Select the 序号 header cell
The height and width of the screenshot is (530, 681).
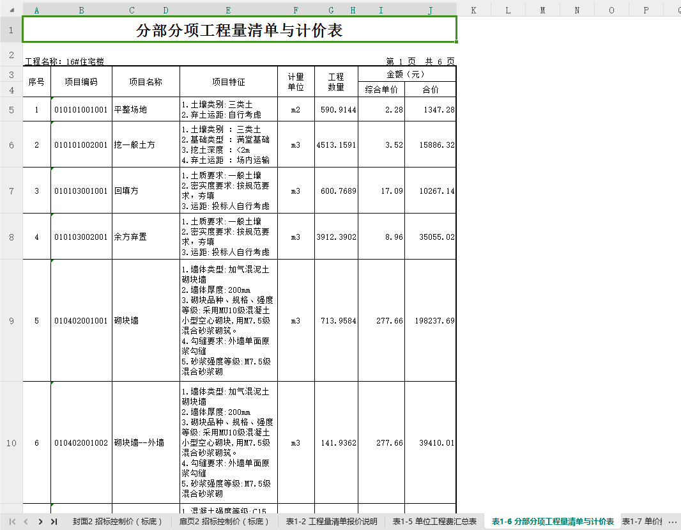point(36,82)
